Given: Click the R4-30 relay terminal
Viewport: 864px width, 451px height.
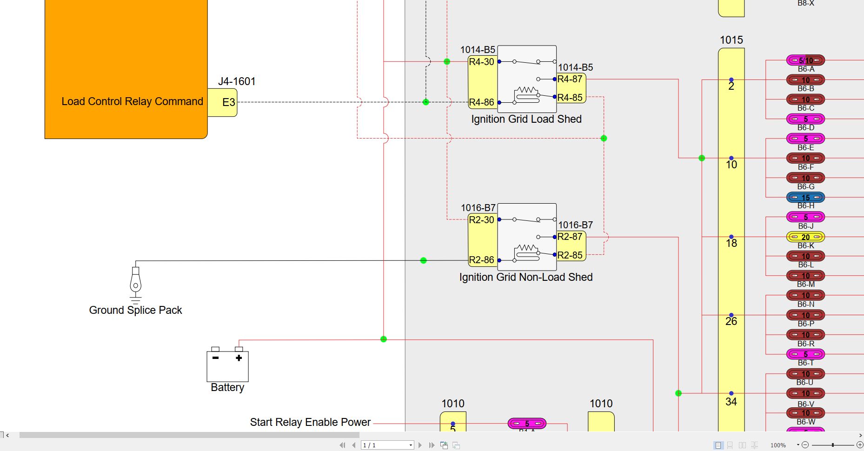Looking at the screenshot, I should (481, 62).
